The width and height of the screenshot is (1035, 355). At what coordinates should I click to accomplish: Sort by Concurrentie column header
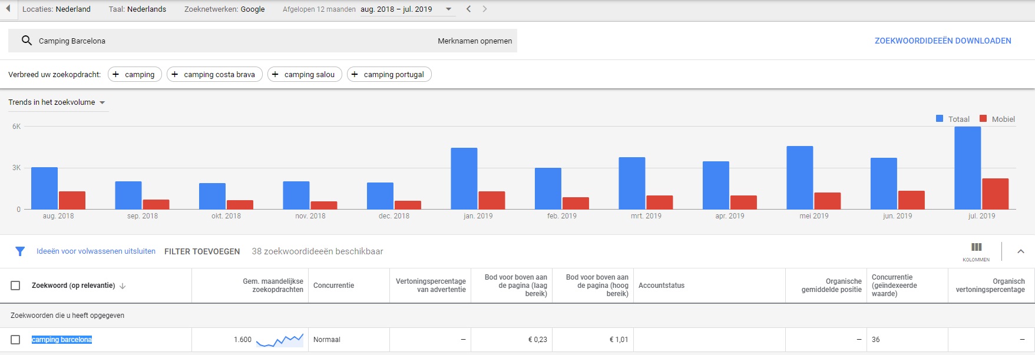click(x=333, y=286)
